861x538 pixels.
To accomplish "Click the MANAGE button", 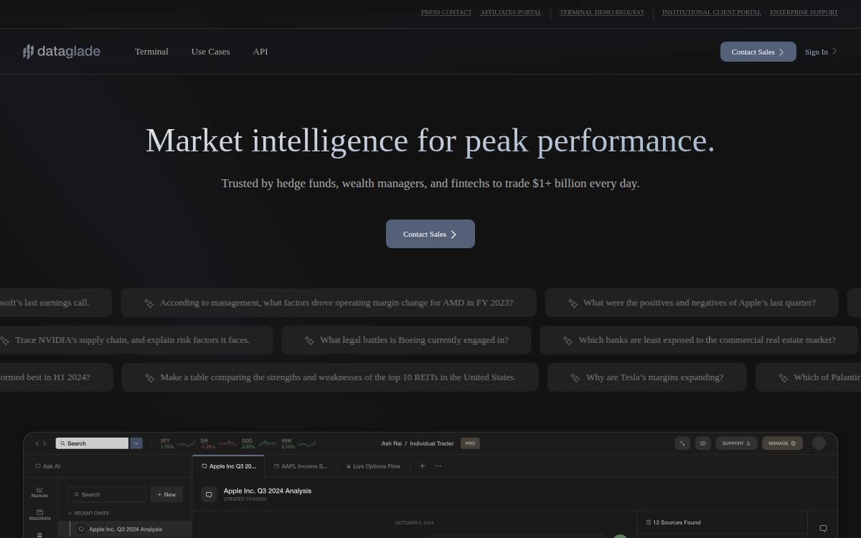I will (782, 443).
